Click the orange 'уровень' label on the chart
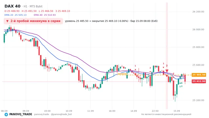The width and height of the screenshot is (209, 118). click(x=122, y=74)
